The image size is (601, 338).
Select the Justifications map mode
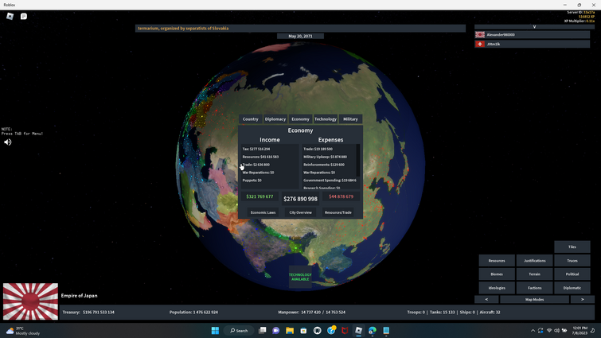(535, 261)
